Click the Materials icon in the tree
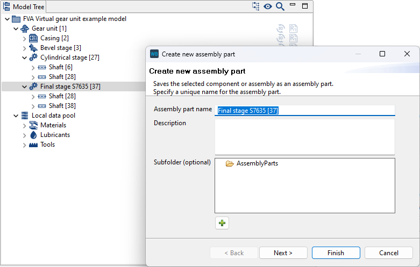The height and width of the screenshot is (267, 420). pyautogui.click(x=33, y=125)
